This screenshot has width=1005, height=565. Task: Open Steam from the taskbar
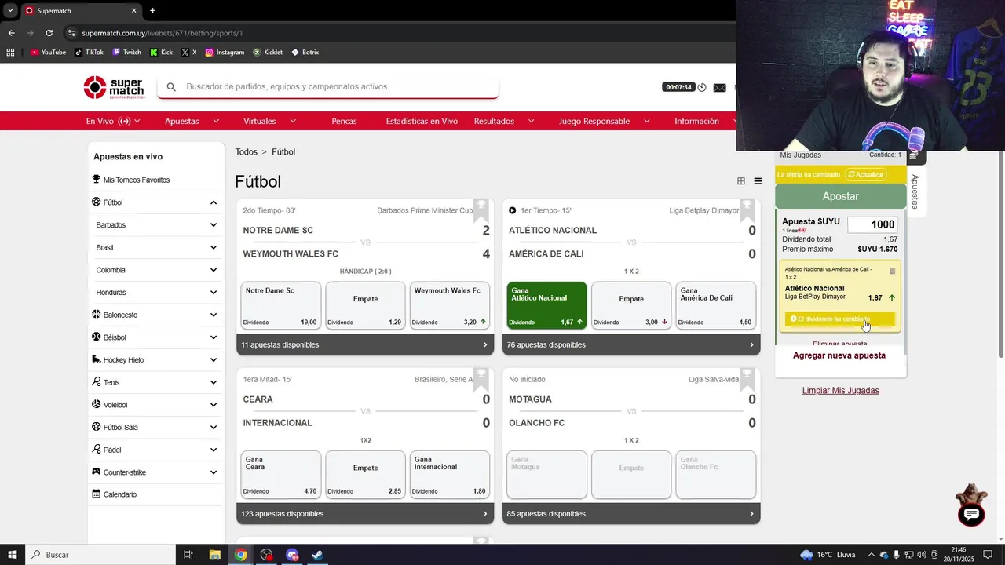coord(317,555)
